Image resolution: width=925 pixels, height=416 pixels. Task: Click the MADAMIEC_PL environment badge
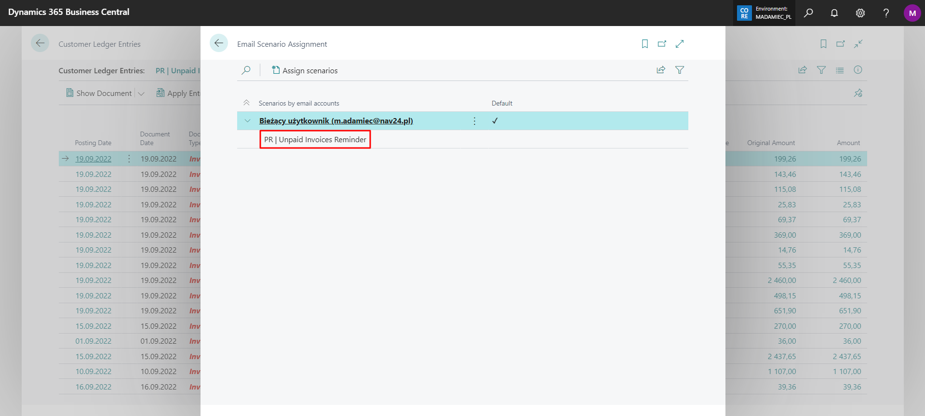pos(765,13)
